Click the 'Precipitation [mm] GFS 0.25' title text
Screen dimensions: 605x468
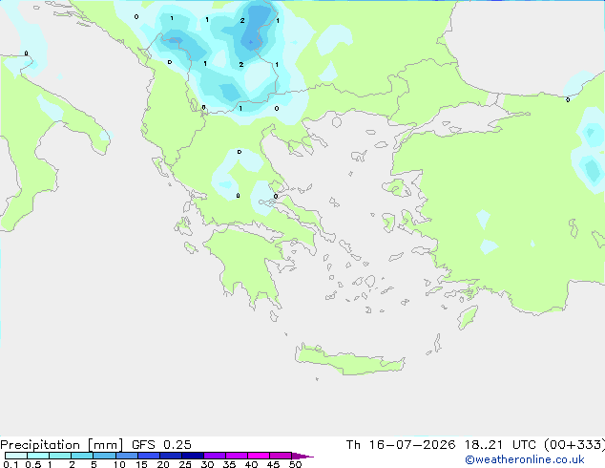(x=95, y=445)
